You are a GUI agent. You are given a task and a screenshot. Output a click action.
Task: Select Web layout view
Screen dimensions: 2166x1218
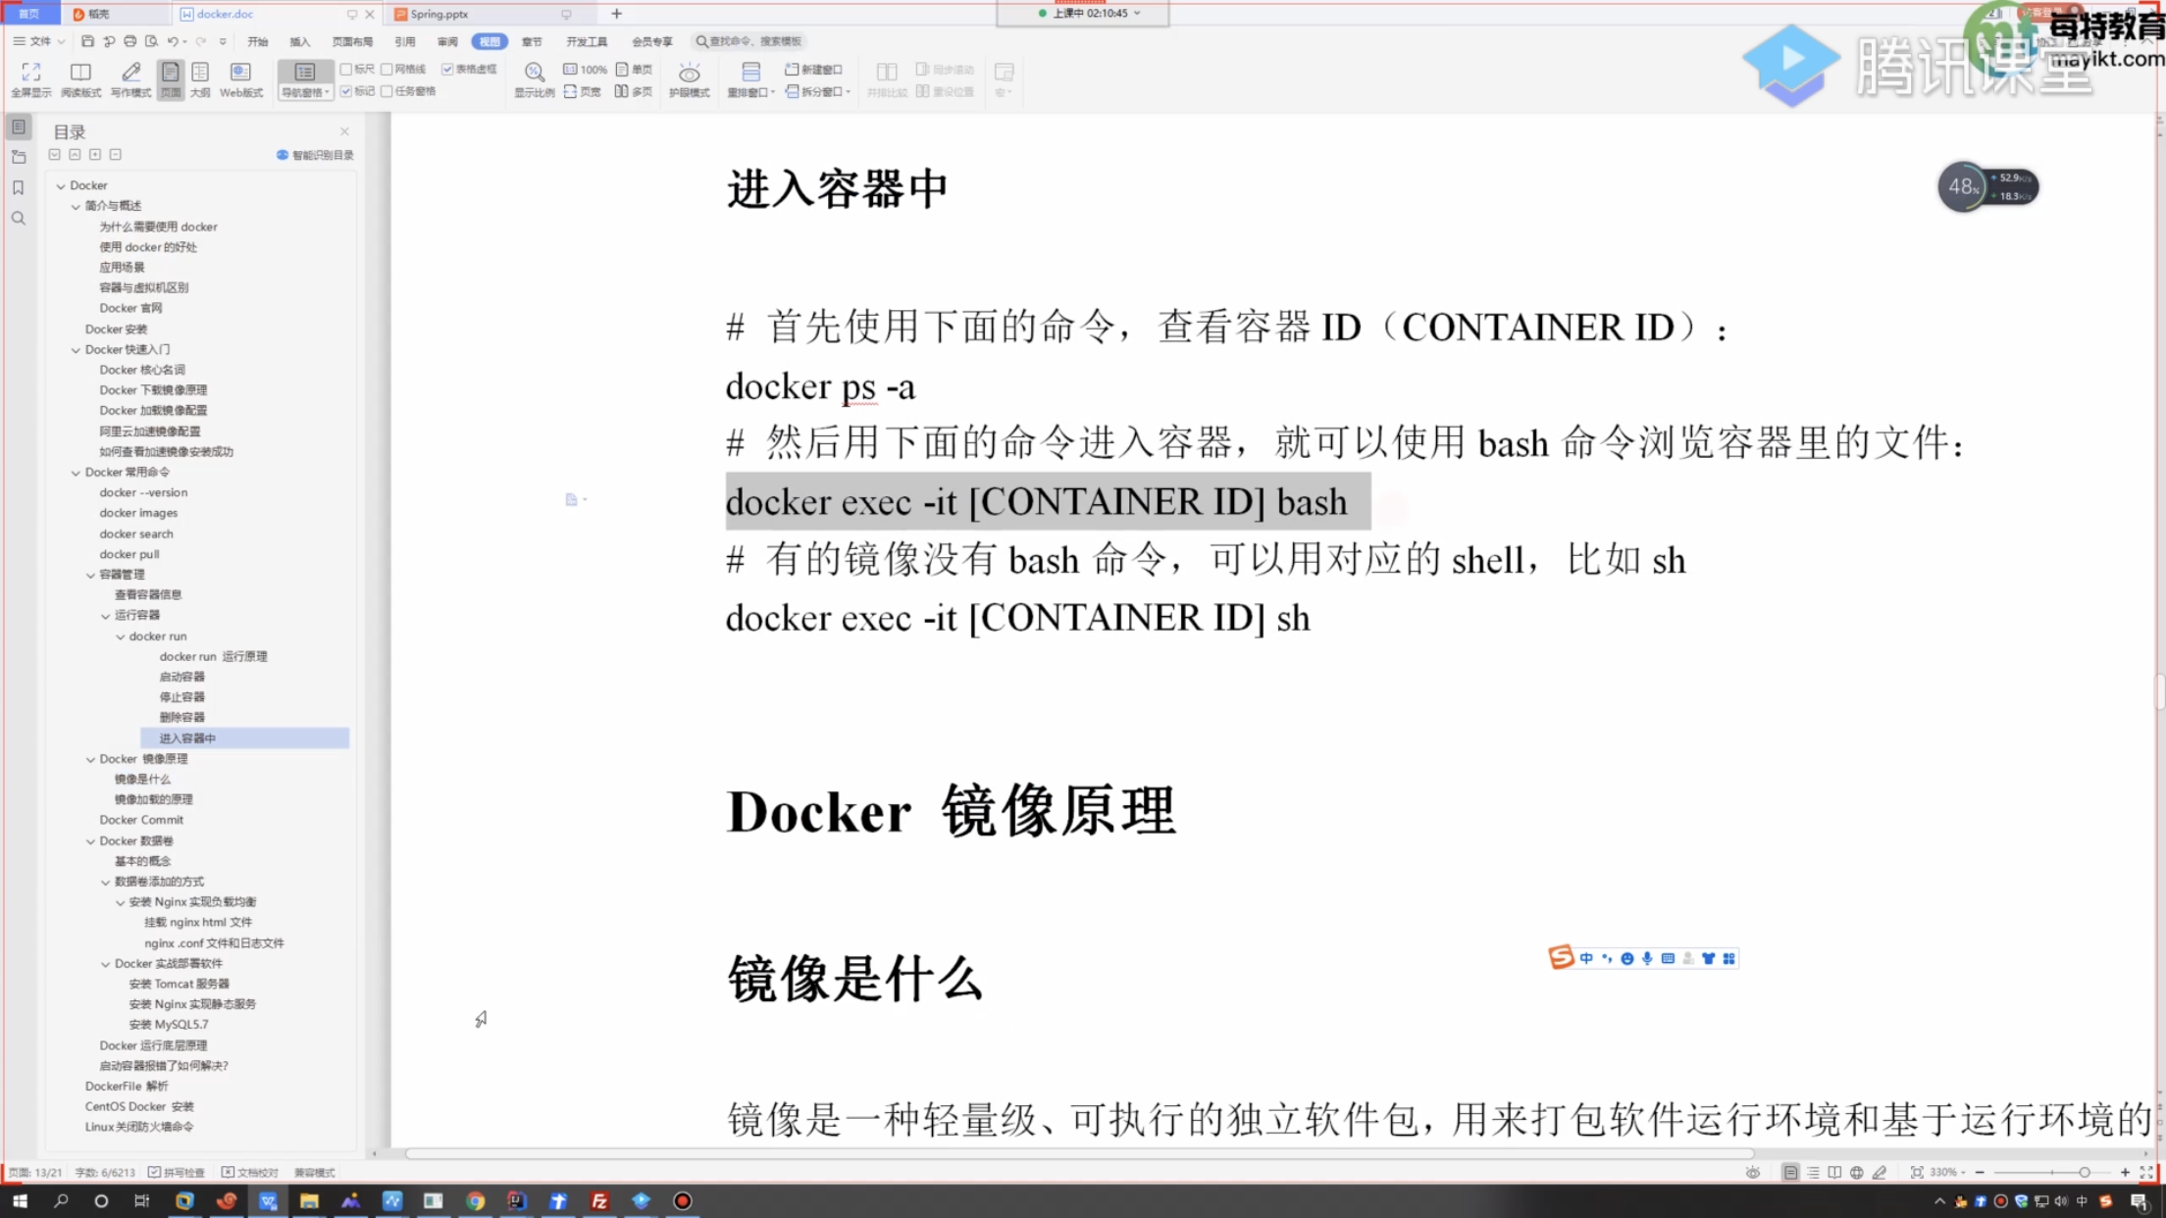click(x=240, y=79)
